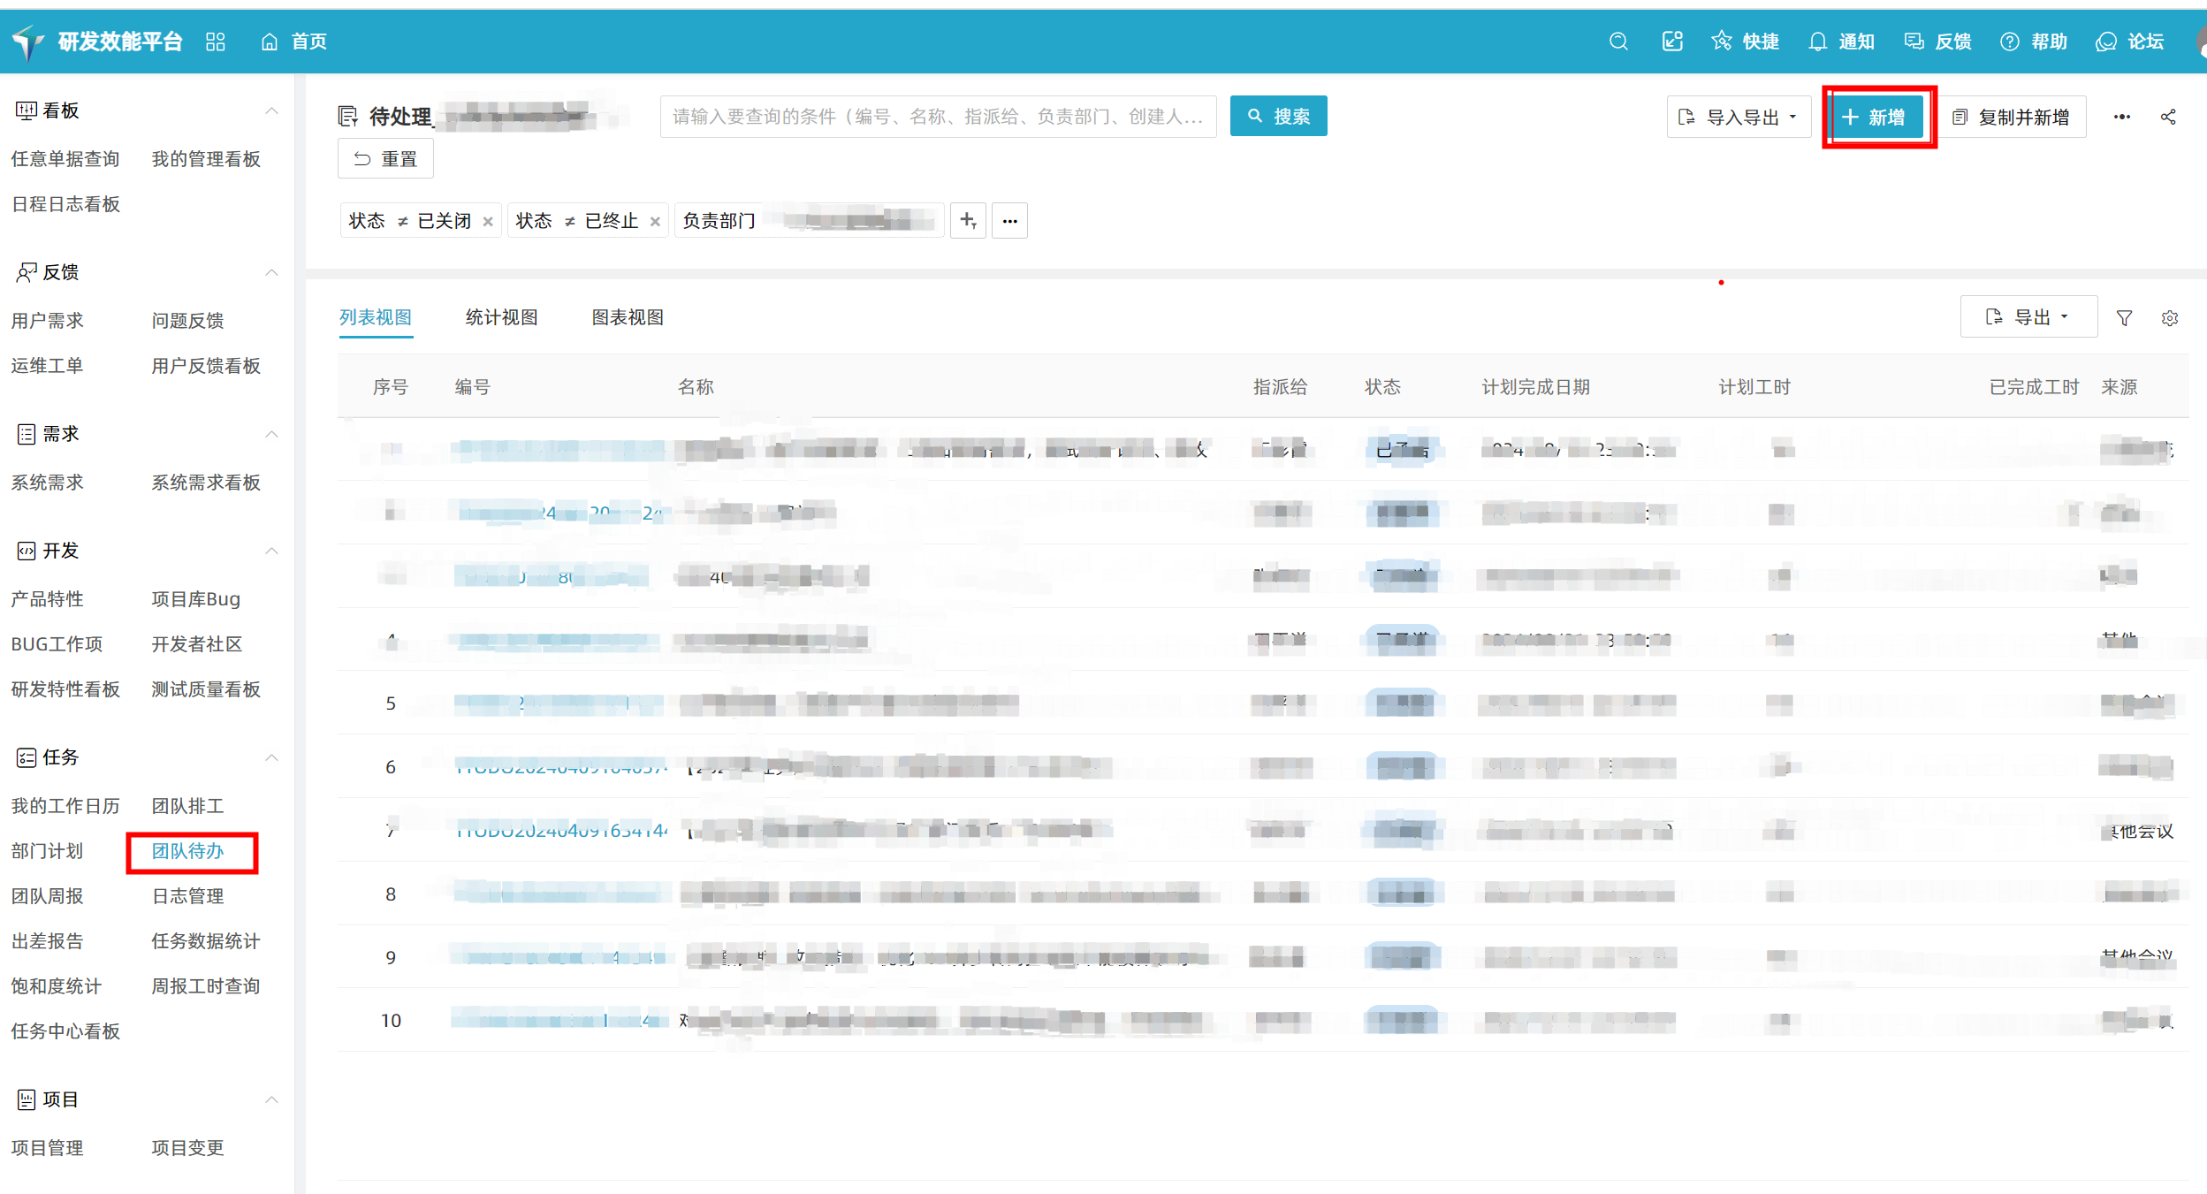The image size is (2207, 1194).
Task: Click the add filter condition plus icon
Action: [968, 221]
